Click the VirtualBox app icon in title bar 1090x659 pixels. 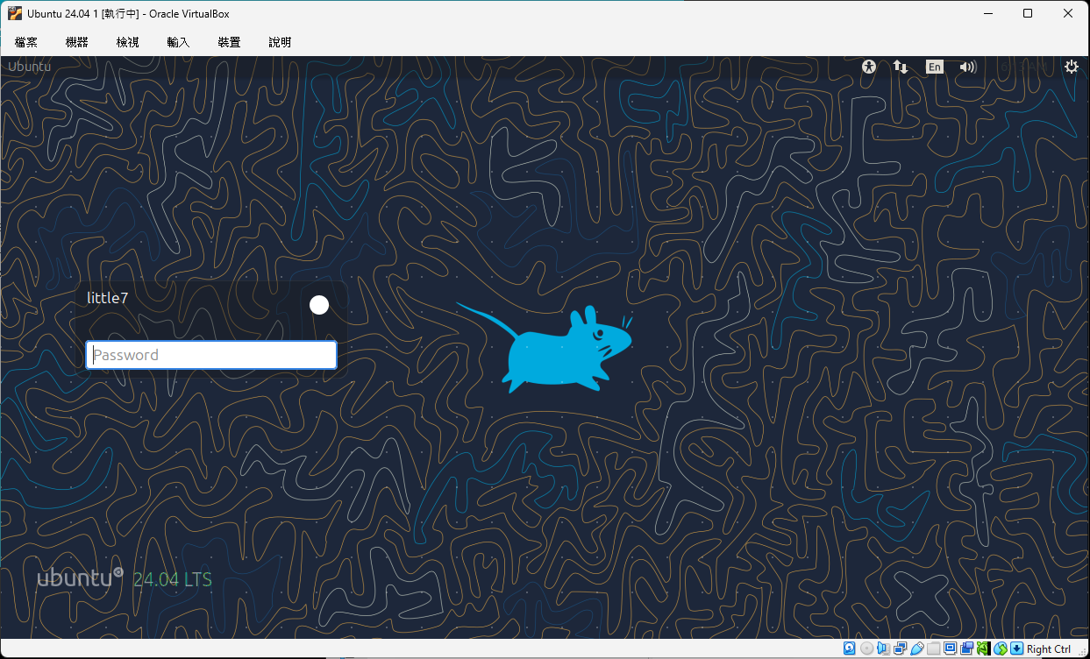[x=14, y=13]
